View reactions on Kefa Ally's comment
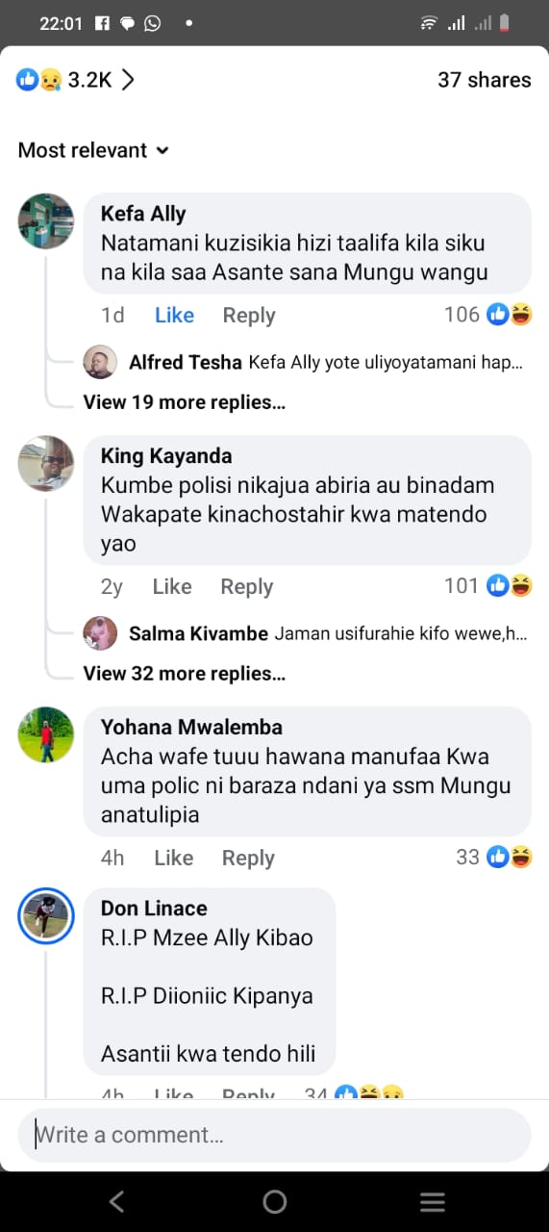This screenshot has height=1232, width=549. 488,315
